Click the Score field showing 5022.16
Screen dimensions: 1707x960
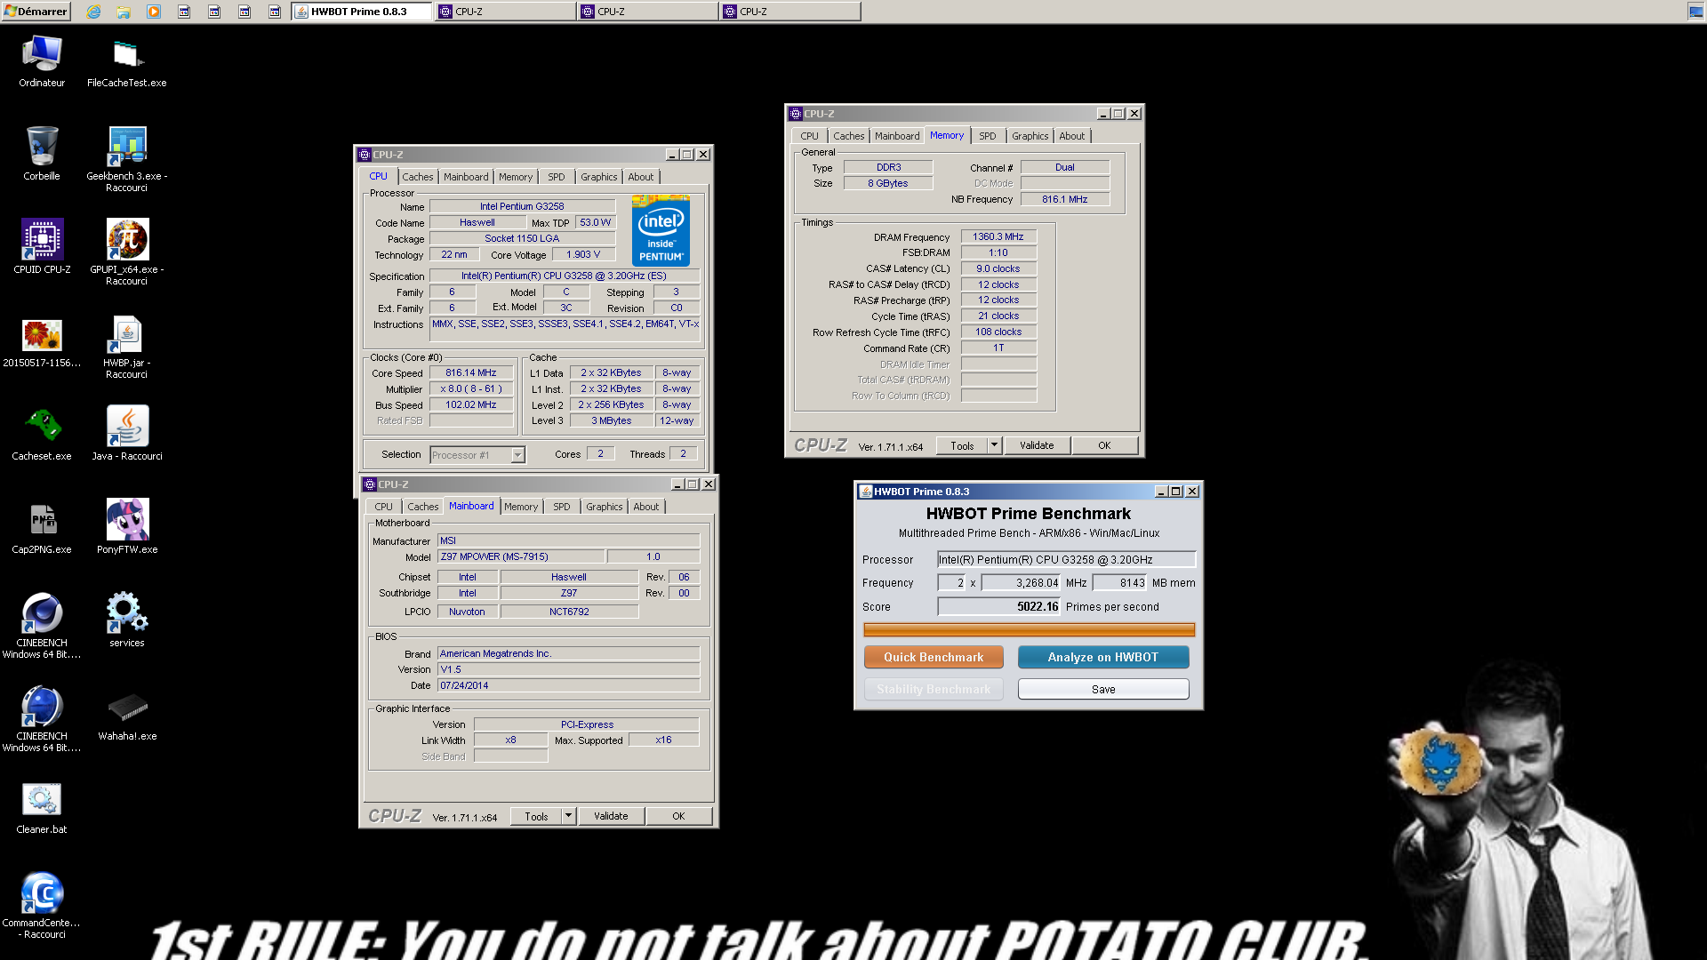(x=999, y=606)
